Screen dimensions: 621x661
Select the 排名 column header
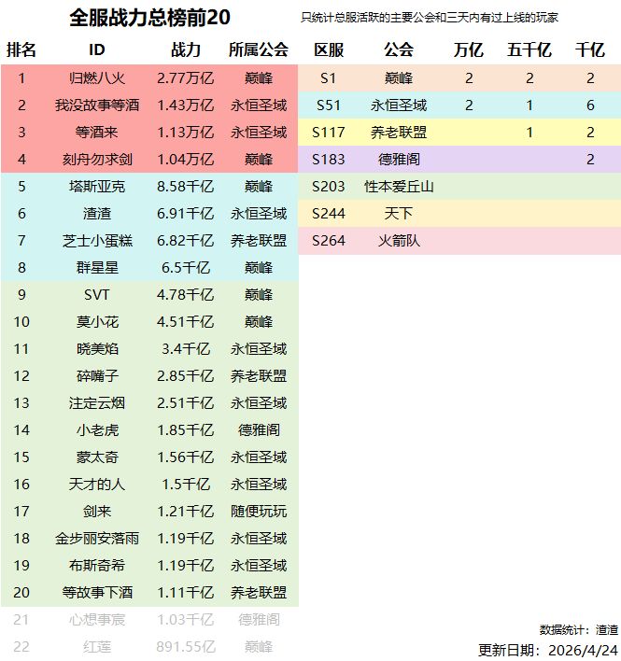pos(21,49)
